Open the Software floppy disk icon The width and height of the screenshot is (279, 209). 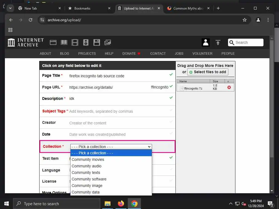tap(97, 42)
